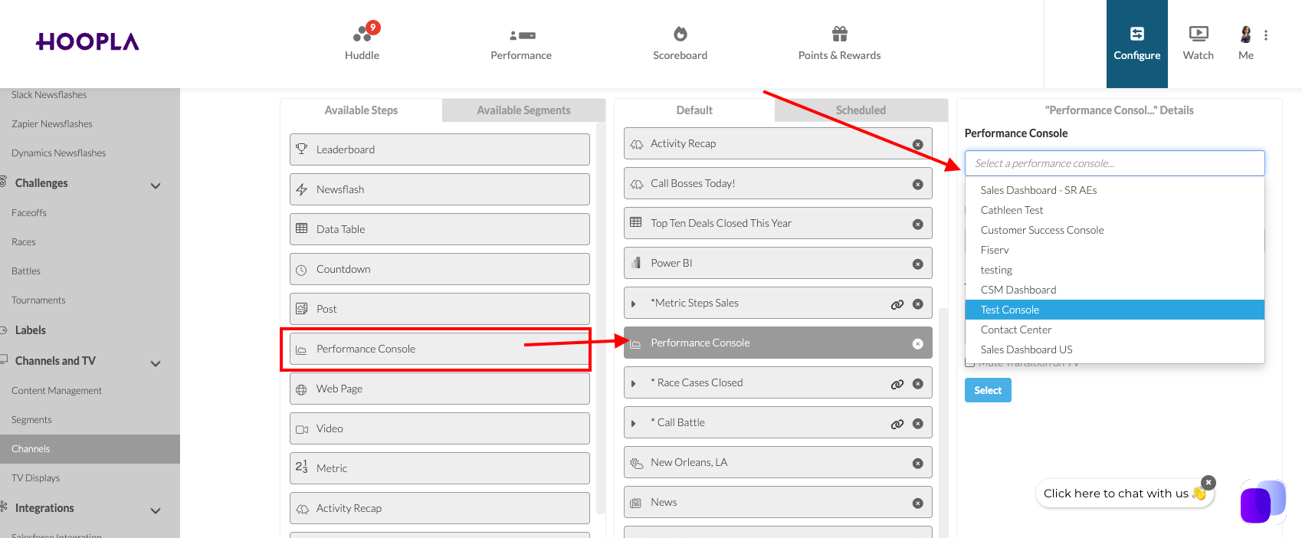Add the Newsflash step

pos(440,189)
